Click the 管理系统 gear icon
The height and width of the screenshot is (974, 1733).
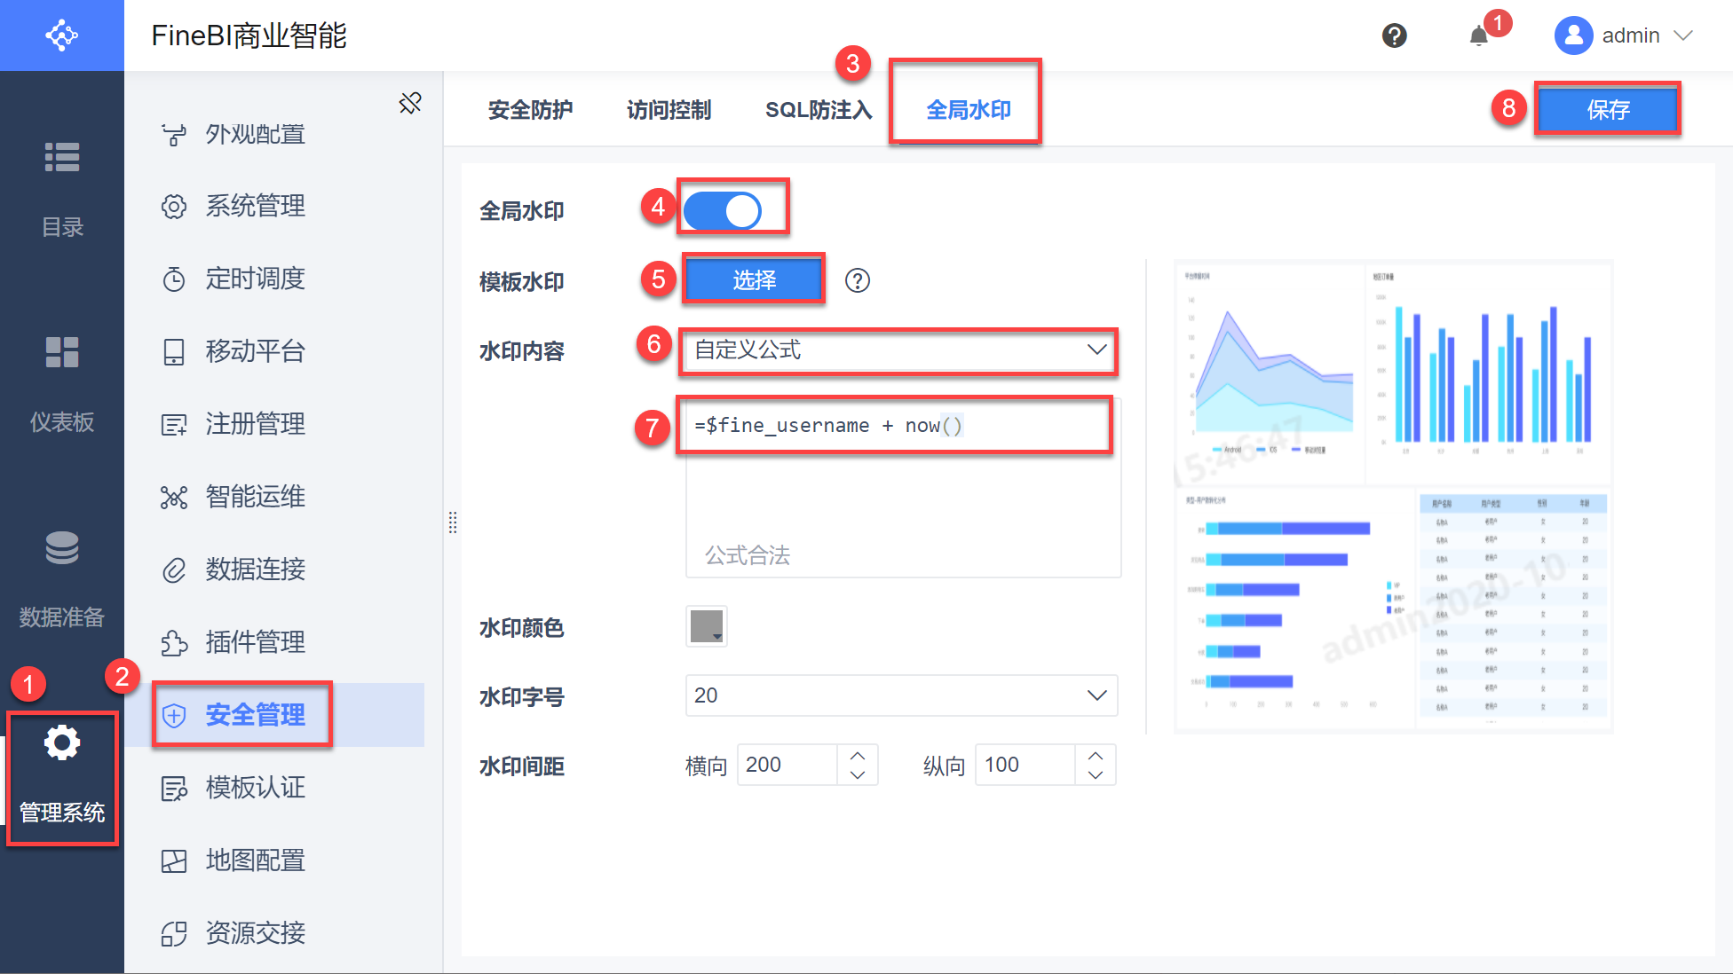(62, 742)
